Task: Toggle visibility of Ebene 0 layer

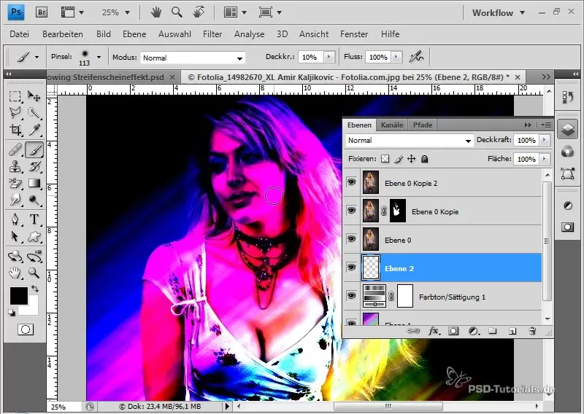Action: coord(351,239)
